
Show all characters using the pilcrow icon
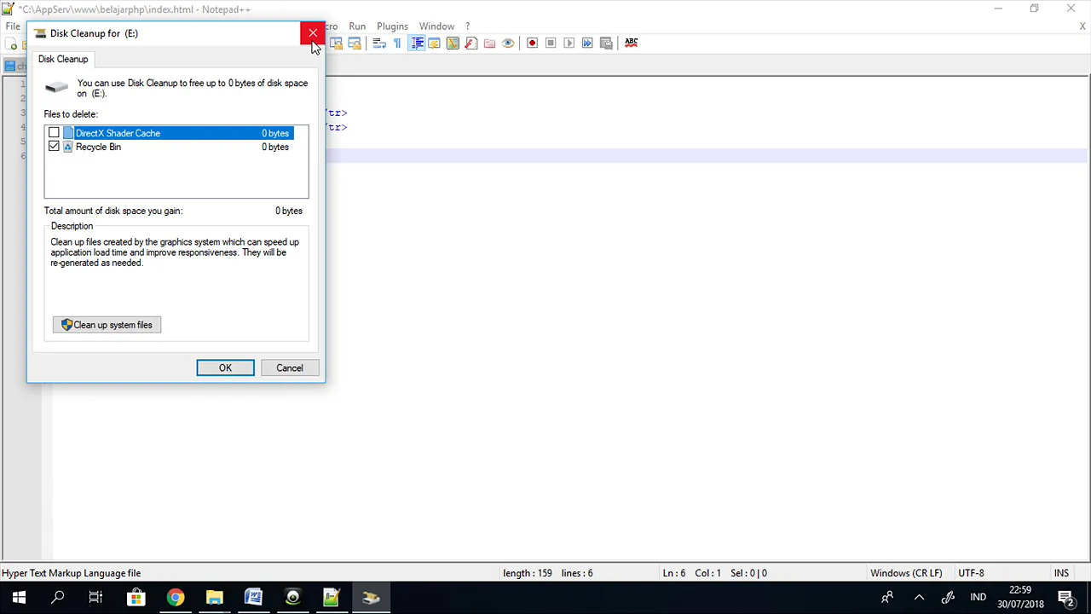[397, 43]
